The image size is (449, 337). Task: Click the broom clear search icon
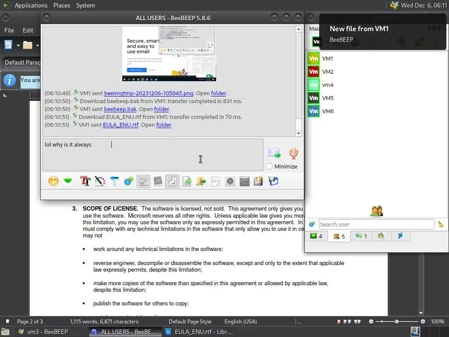(441, 224)
